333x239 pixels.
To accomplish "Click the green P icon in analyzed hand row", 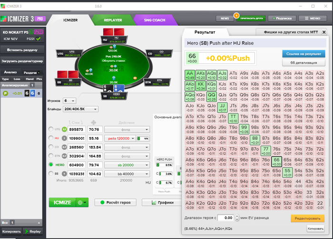I will pyautogui.click(x=5, y=93).
